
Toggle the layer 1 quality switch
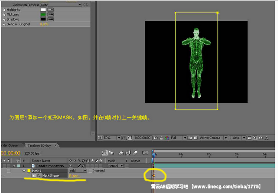pyautogui.click(x=79, y=166)
